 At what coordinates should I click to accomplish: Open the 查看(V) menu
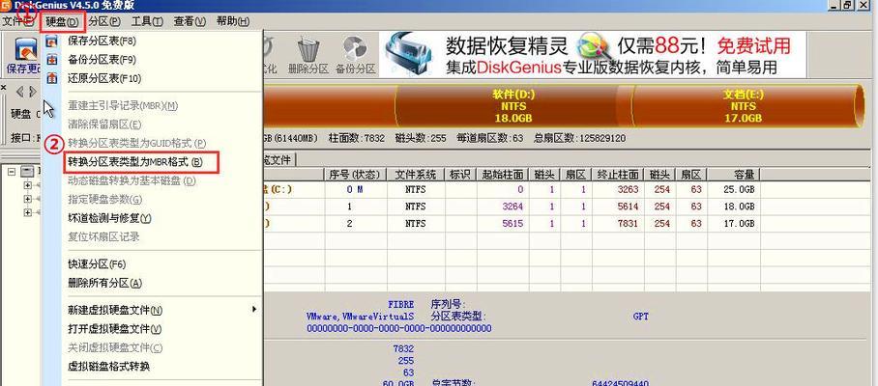tap(190, 22)
